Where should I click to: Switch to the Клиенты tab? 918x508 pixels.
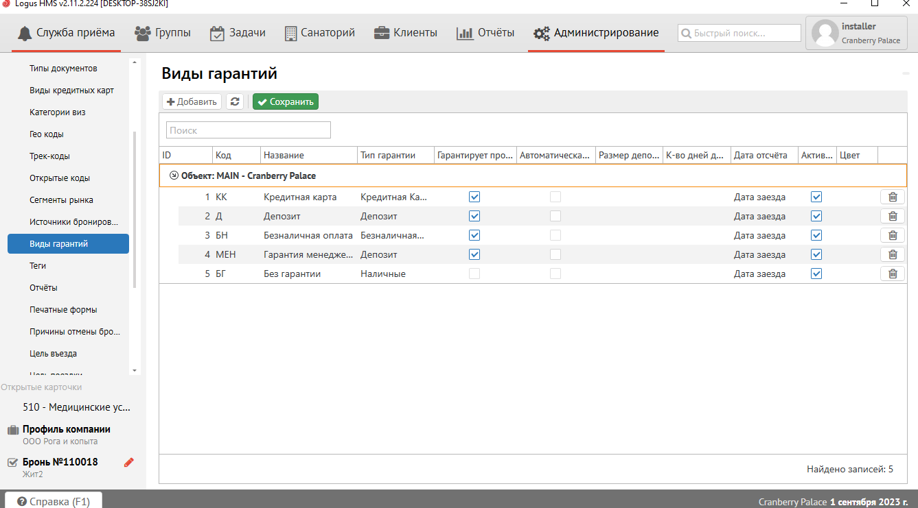coord(405,32)
